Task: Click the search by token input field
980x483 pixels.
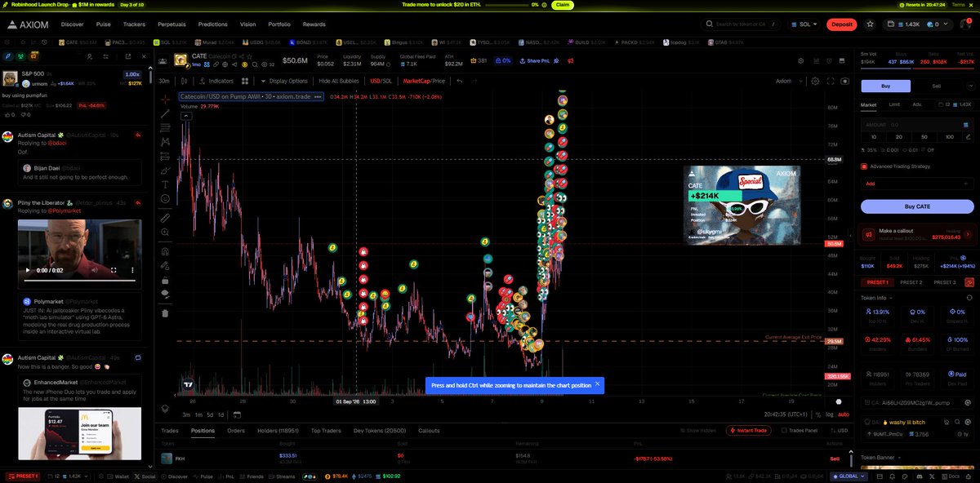Action: tap(742, 24)
